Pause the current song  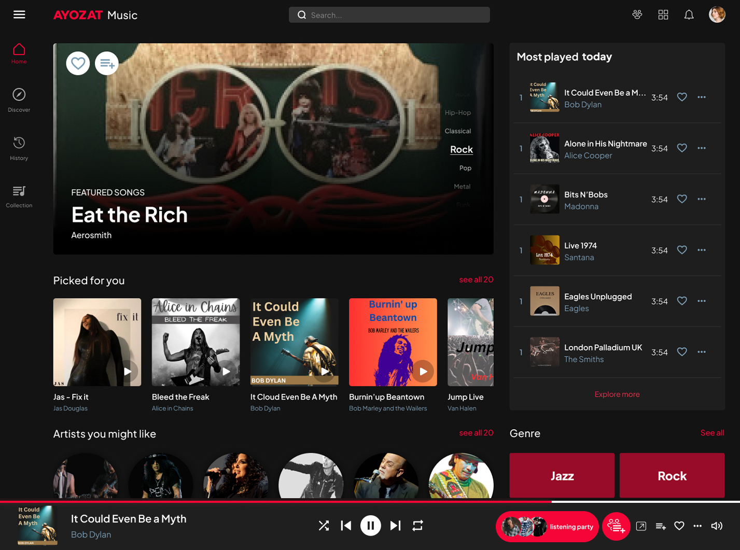[371, 526]
